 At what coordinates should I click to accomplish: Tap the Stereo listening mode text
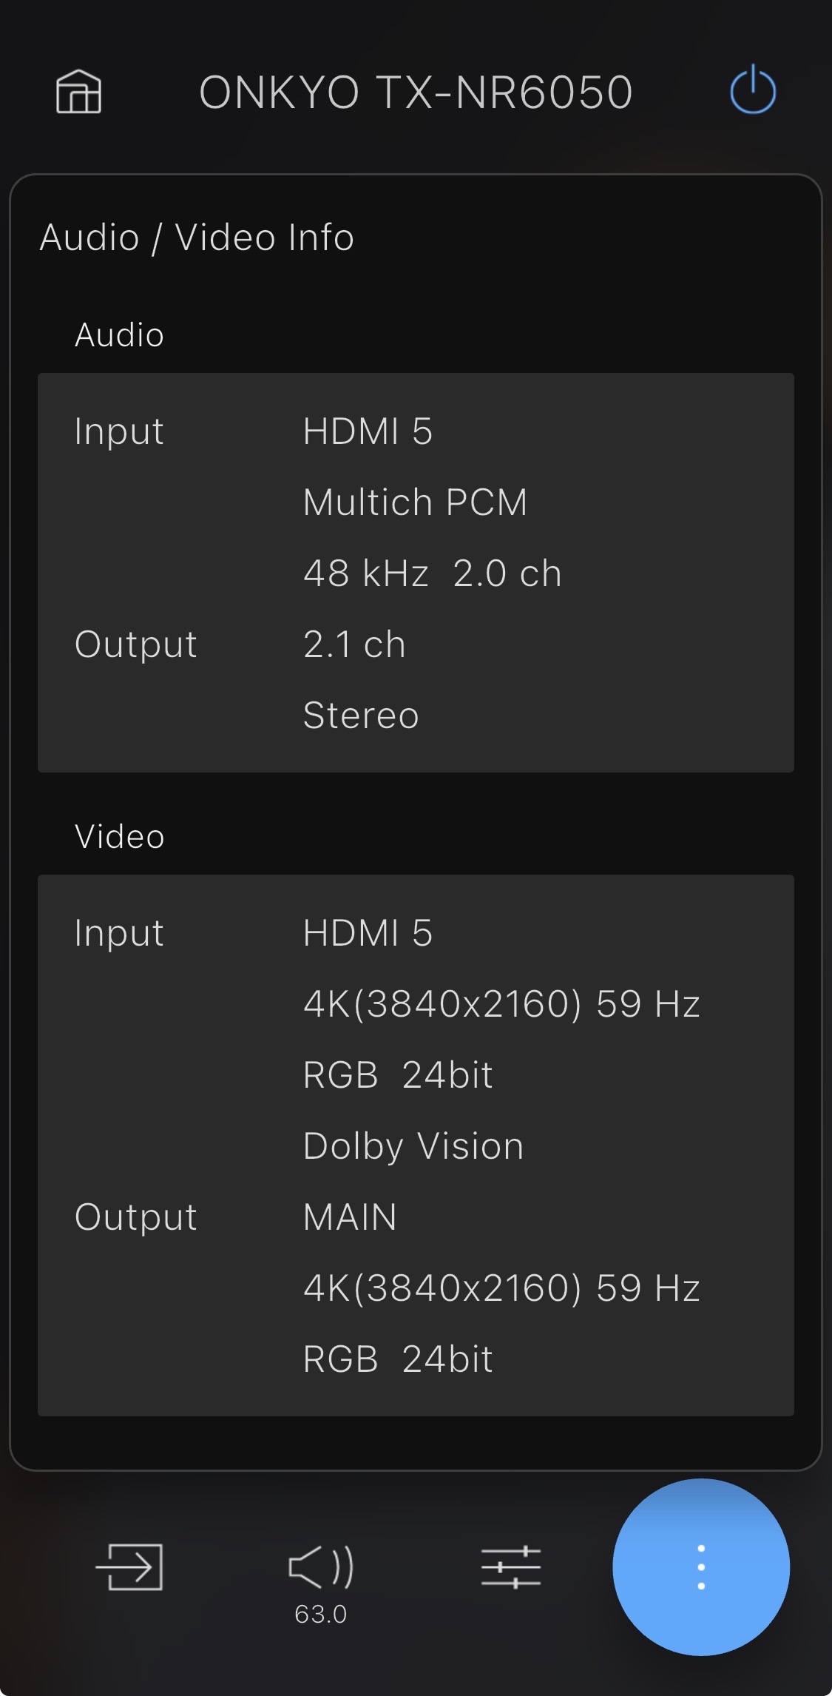(361, 716)
